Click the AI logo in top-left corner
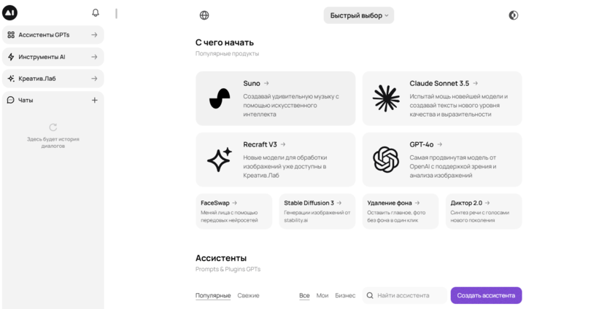The width and height of the screenshot is (607, 309). 10,13
